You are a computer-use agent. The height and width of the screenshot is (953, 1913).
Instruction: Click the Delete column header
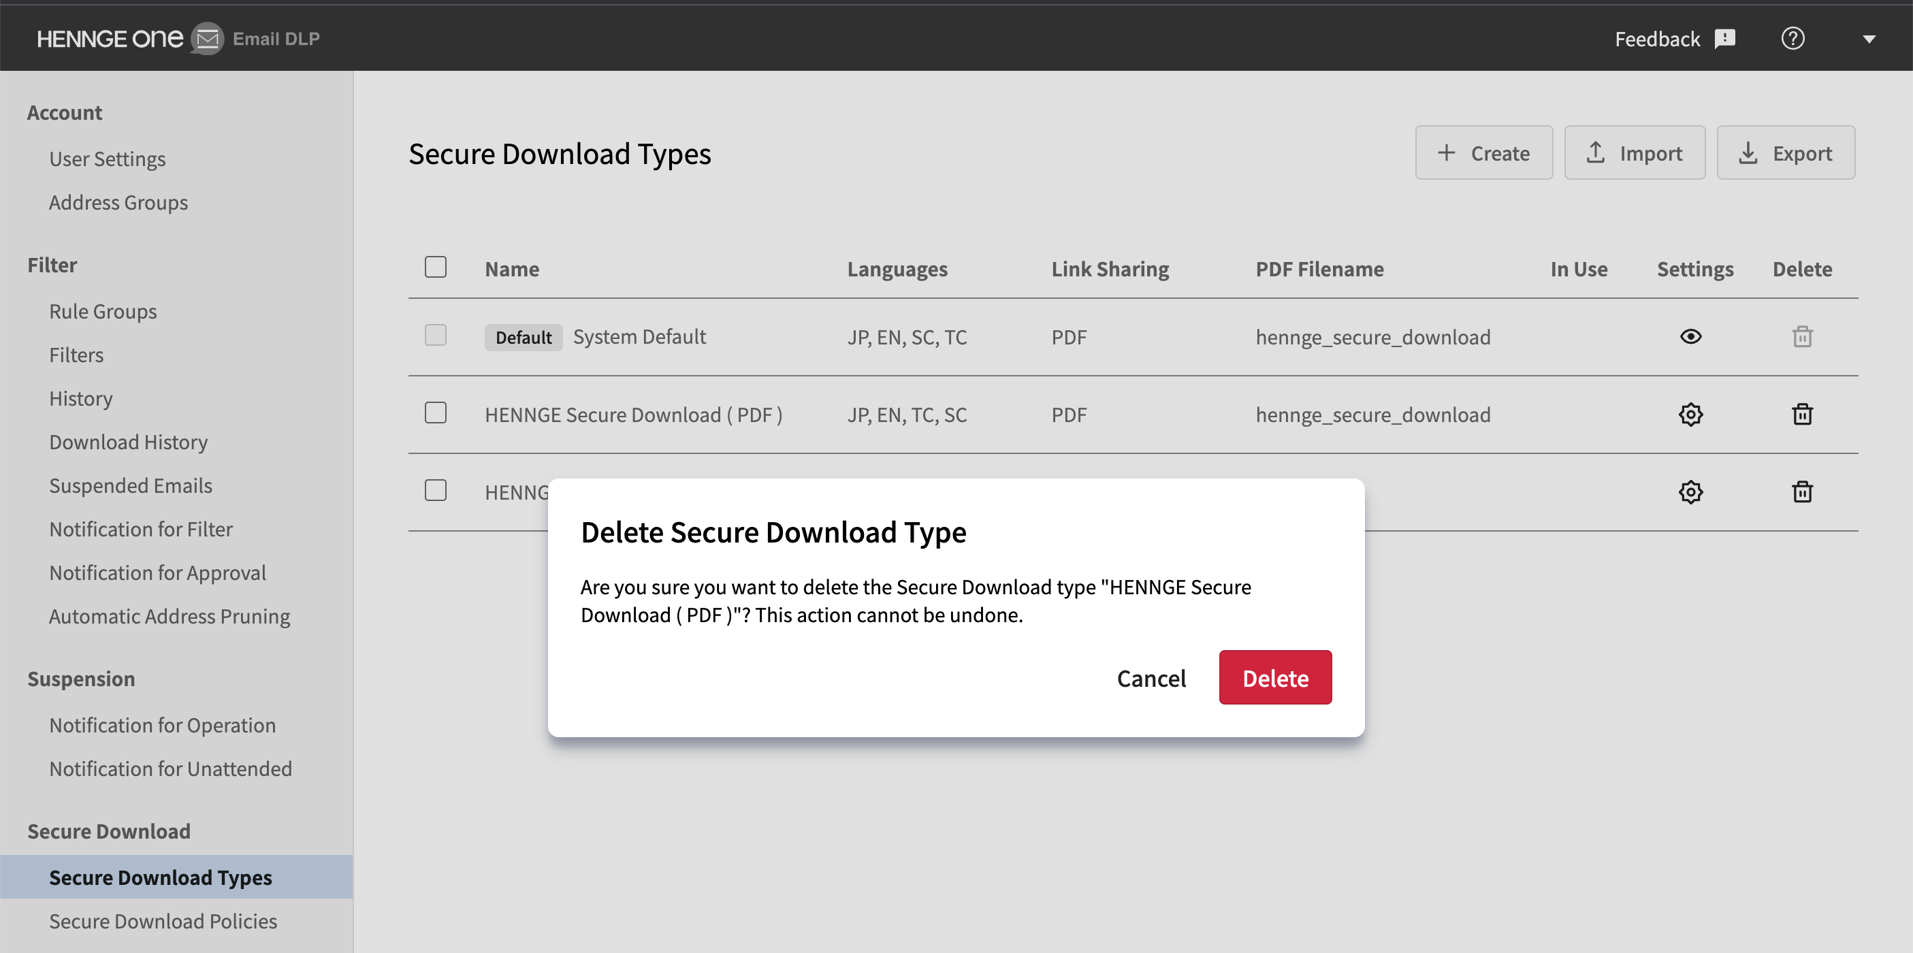click(x=1802, y=269)
